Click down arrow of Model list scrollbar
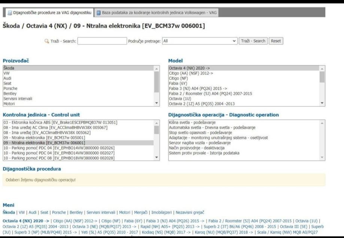Image resolution: width=344 pixels, height=238 pixels. coord(322,103)
